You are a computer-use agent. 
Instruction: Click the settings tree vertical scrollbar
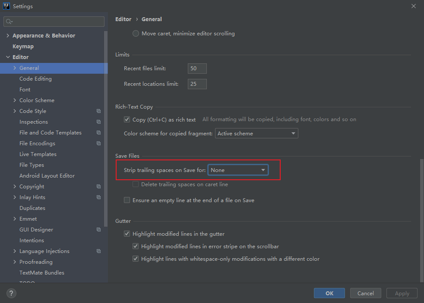pos(106,129)
